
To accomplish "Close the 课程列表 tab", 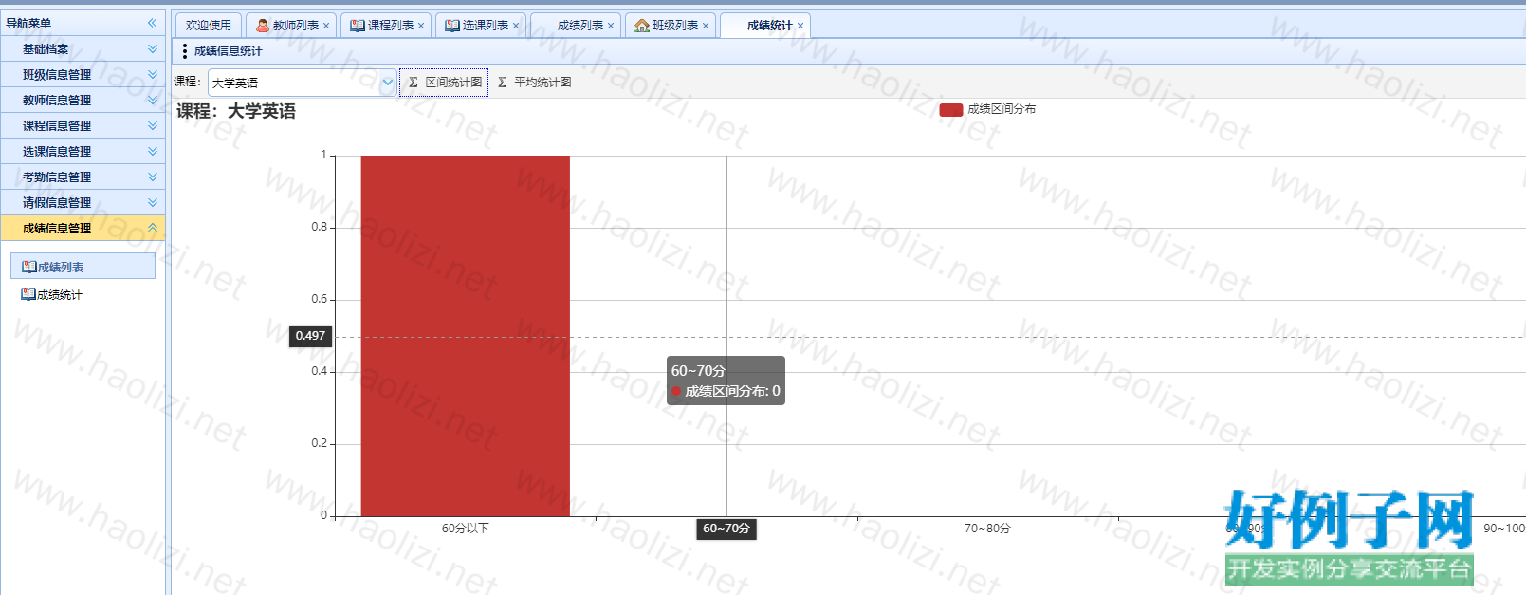I will [421, 26].
